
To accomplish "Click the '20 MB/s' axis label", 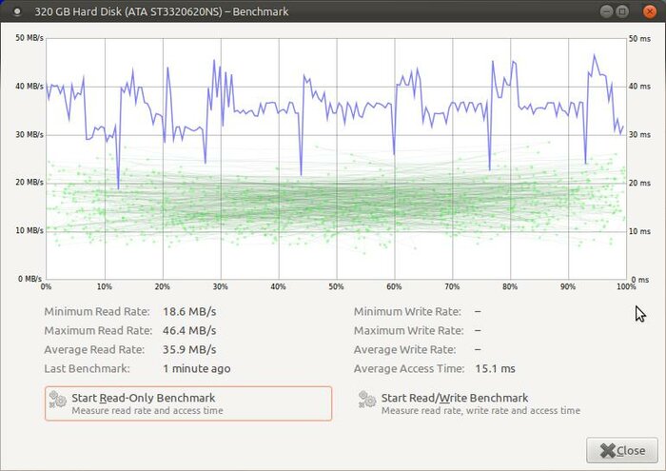I will pos(29,182).
